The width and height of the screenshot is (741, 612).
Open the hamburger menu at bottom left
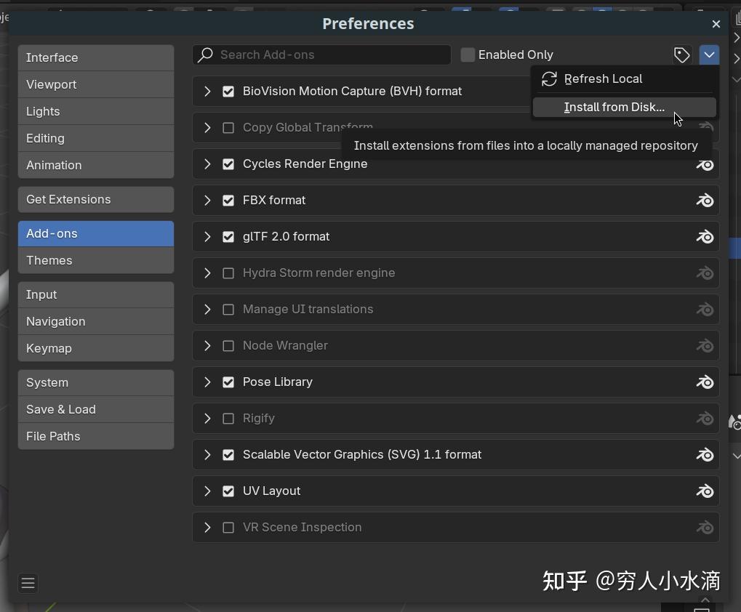click(28, 583)
